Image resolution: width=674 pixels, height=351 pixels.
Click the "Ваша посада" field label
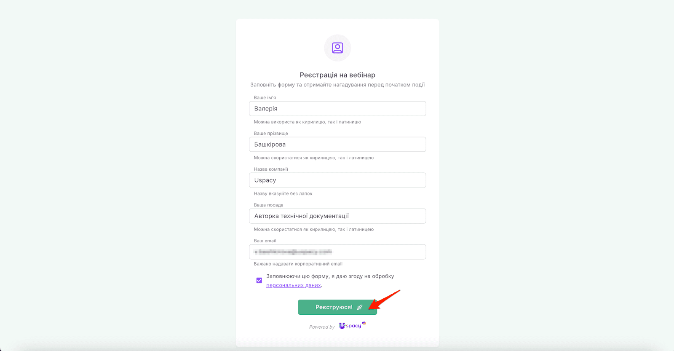click(x=268, y=205)
